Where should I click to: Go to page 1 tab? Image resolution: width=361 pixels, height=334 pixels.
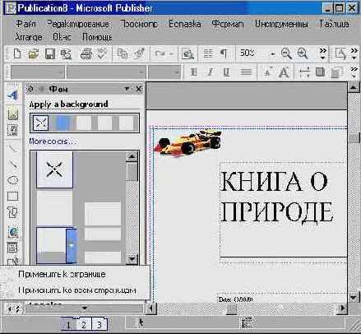point(68,325)
